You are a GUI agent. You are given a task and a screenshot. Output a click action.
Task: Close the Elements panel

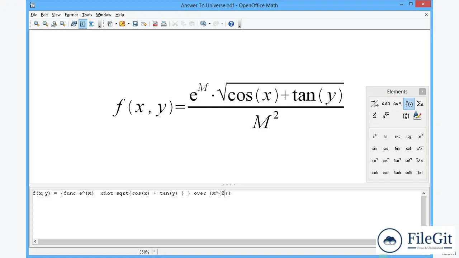pyautogui.click(x=422, y=91)
